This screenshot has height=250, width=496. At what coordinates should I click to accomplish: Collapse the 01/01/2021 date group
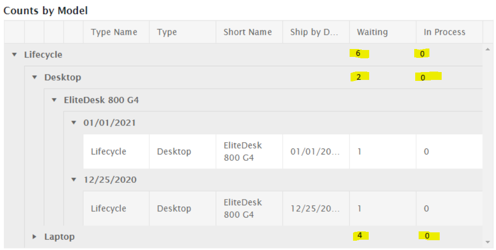click(x=74, y=123)
